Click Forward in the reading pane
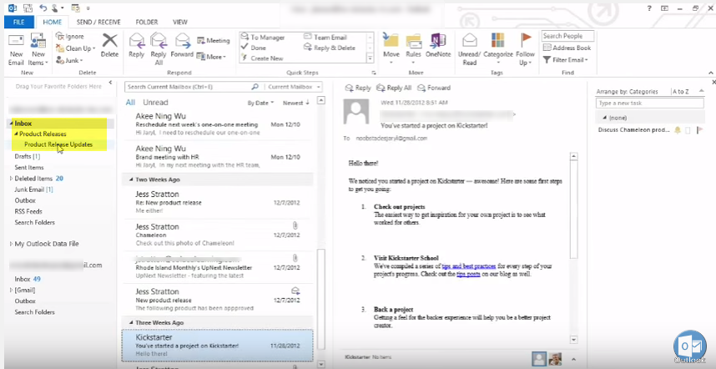Screen dimensions: 716x369 click(x=433, y=88)
